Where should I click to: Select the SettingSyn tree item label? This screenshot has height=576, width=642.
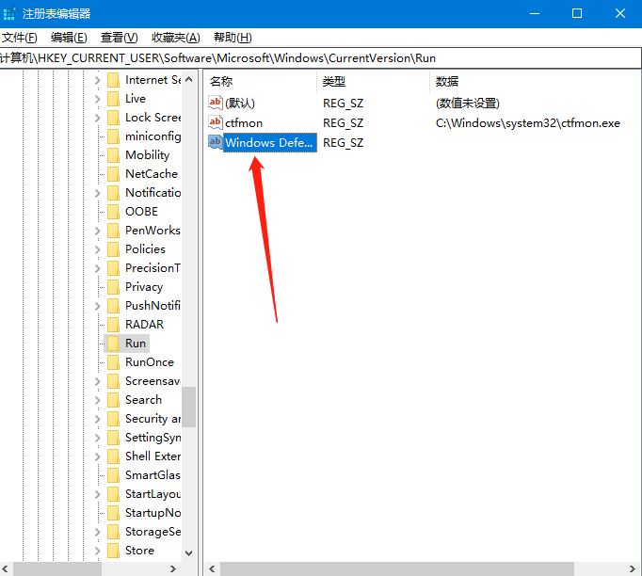click(152, 438)
